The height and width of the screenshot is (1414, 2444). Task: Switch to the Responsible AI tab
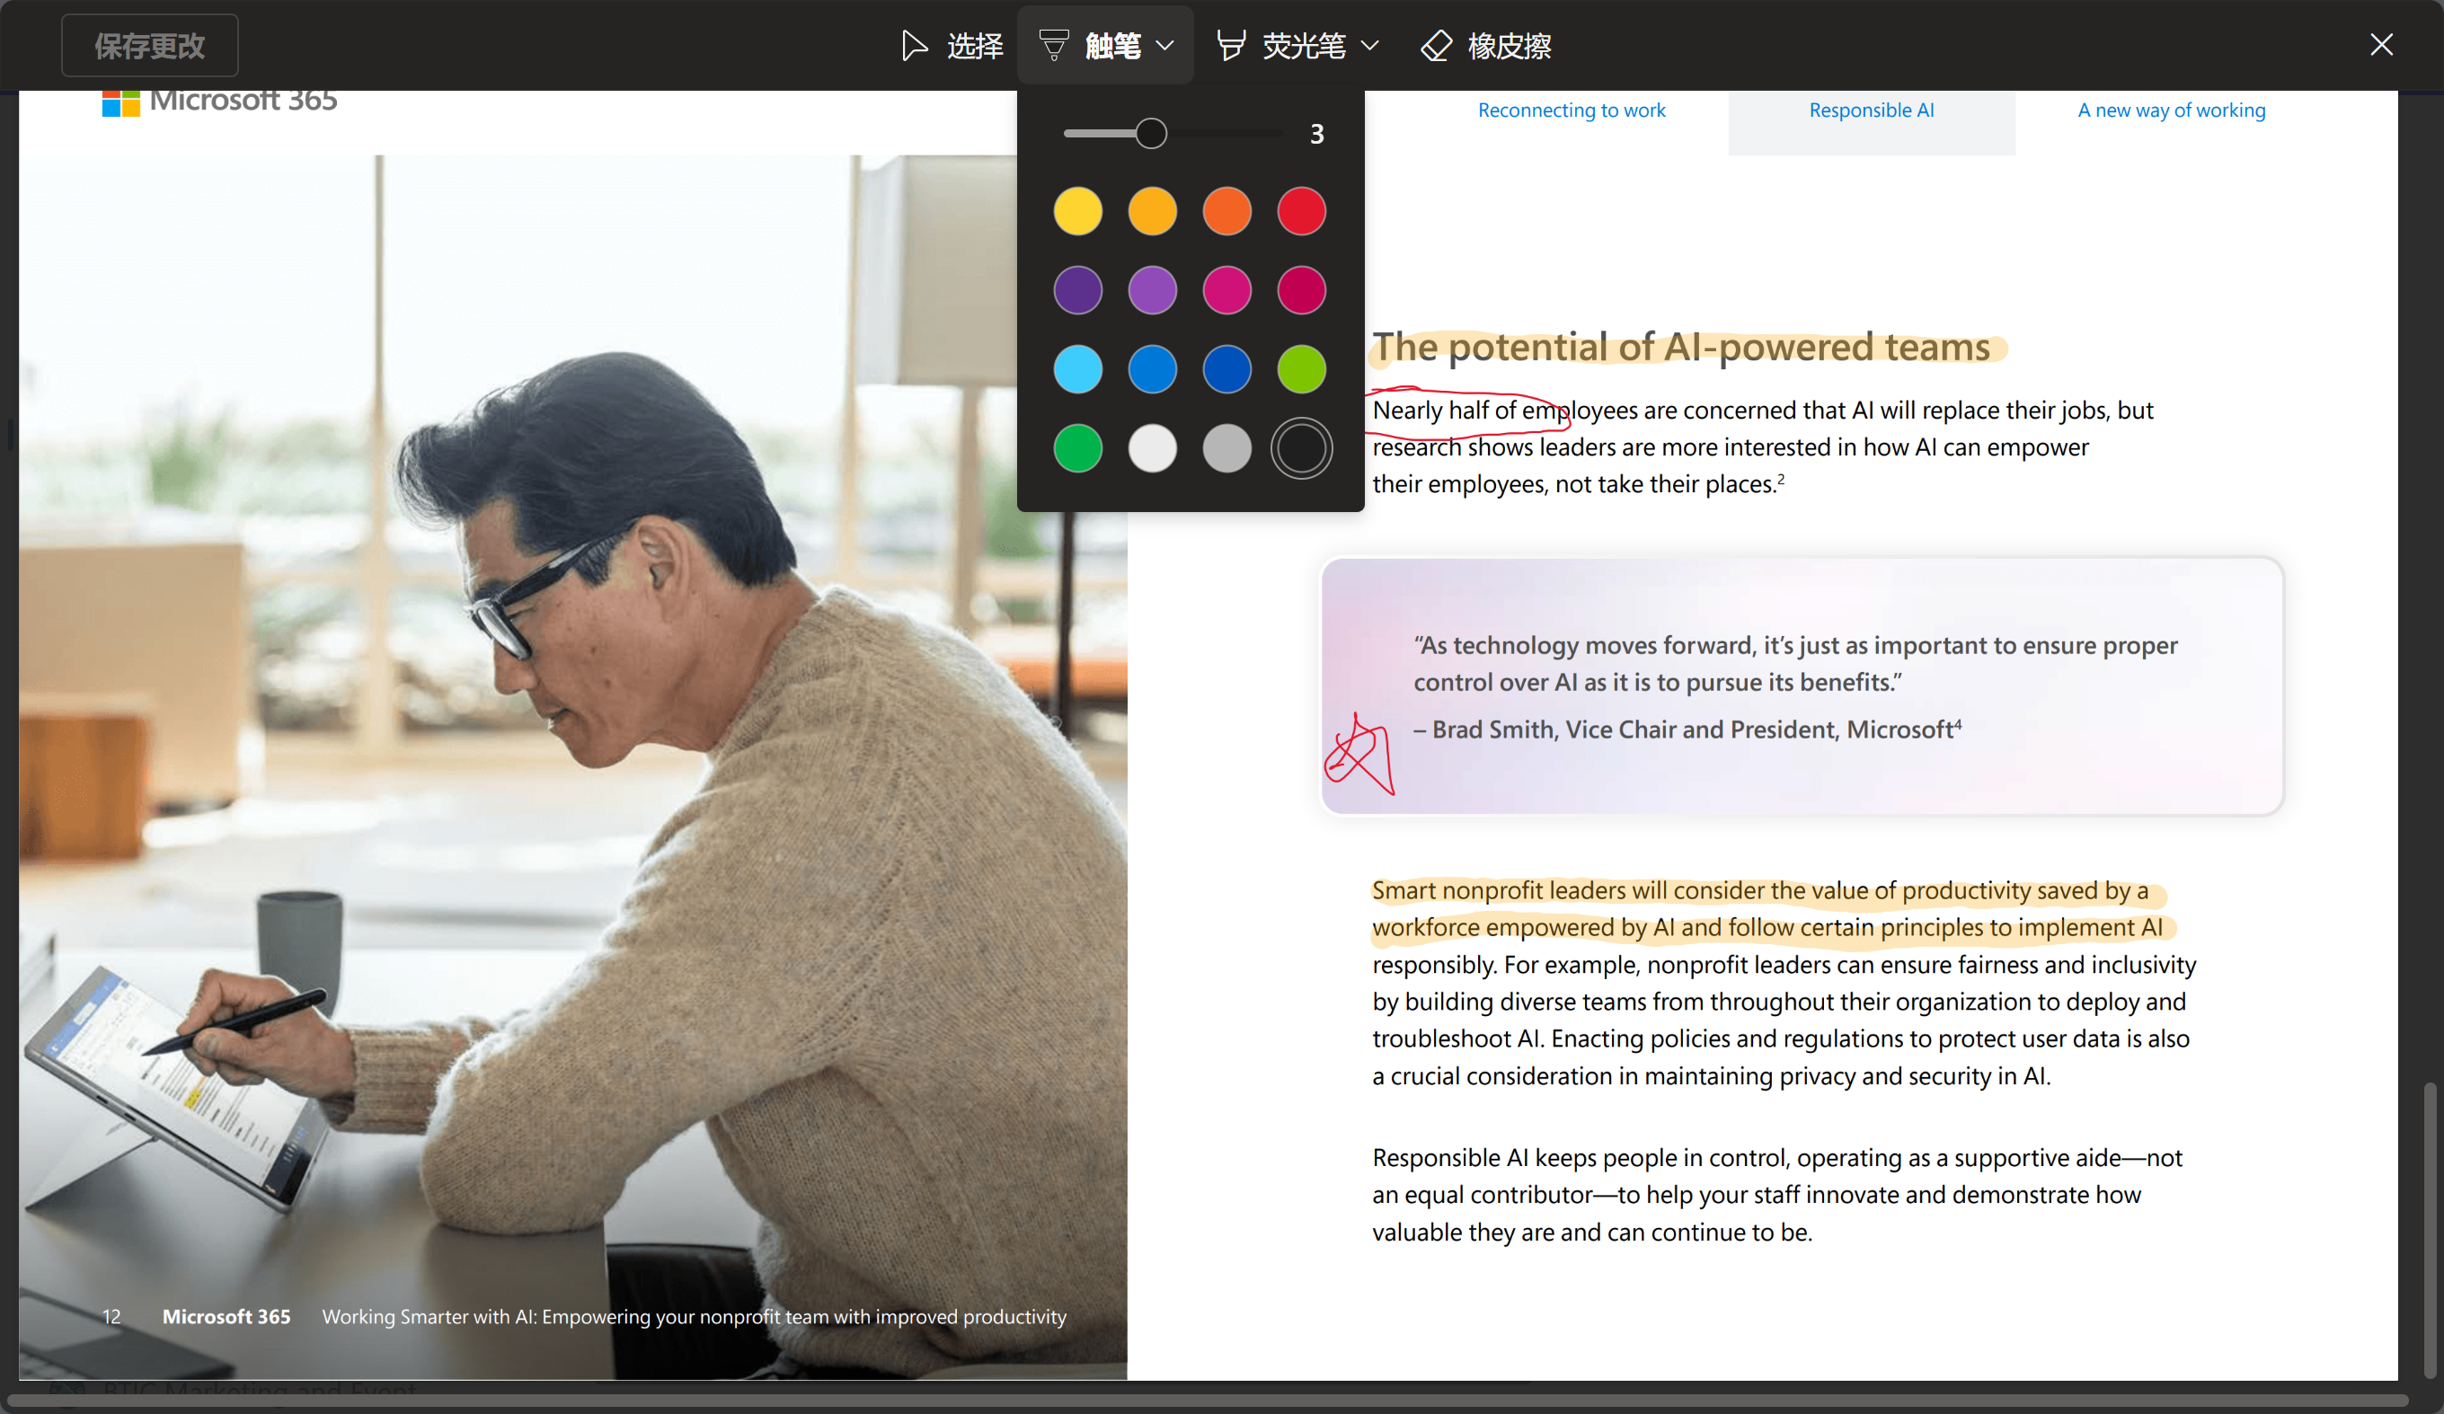coord(1871,110)
